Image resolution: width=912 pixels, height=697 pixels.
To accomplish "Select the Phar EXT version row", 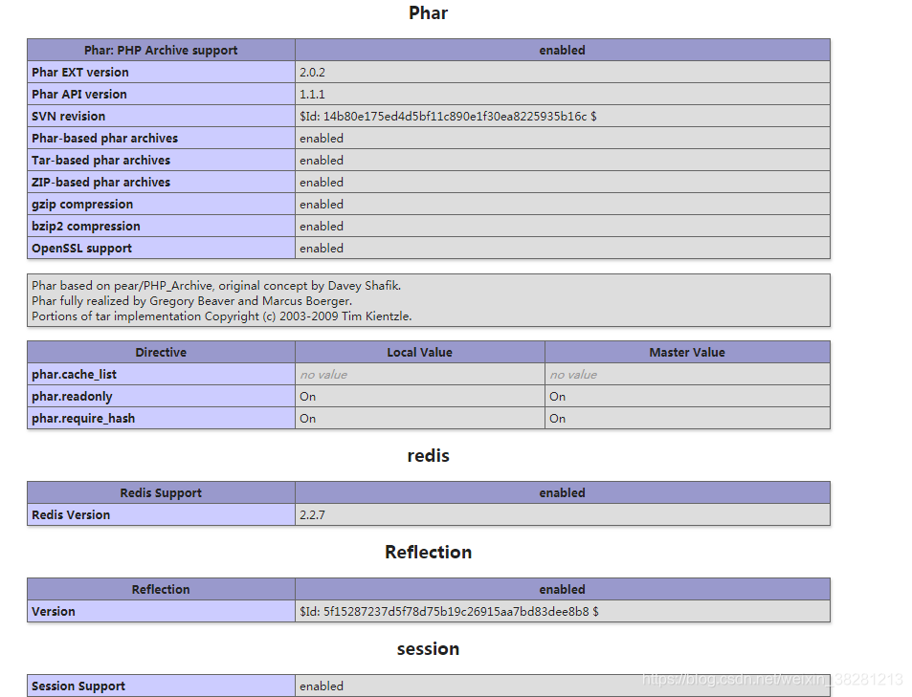I will tap(79, 72).
